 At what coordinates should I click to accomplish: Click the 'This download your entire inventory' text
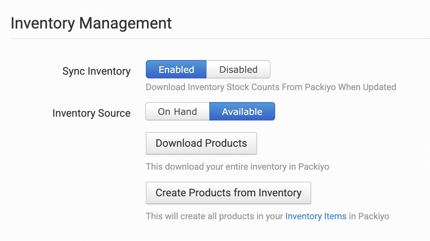click(x=238, y=167)
